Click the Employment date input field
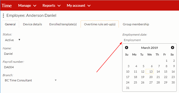The height and width of the screenshot is (93, 179). 132,40
